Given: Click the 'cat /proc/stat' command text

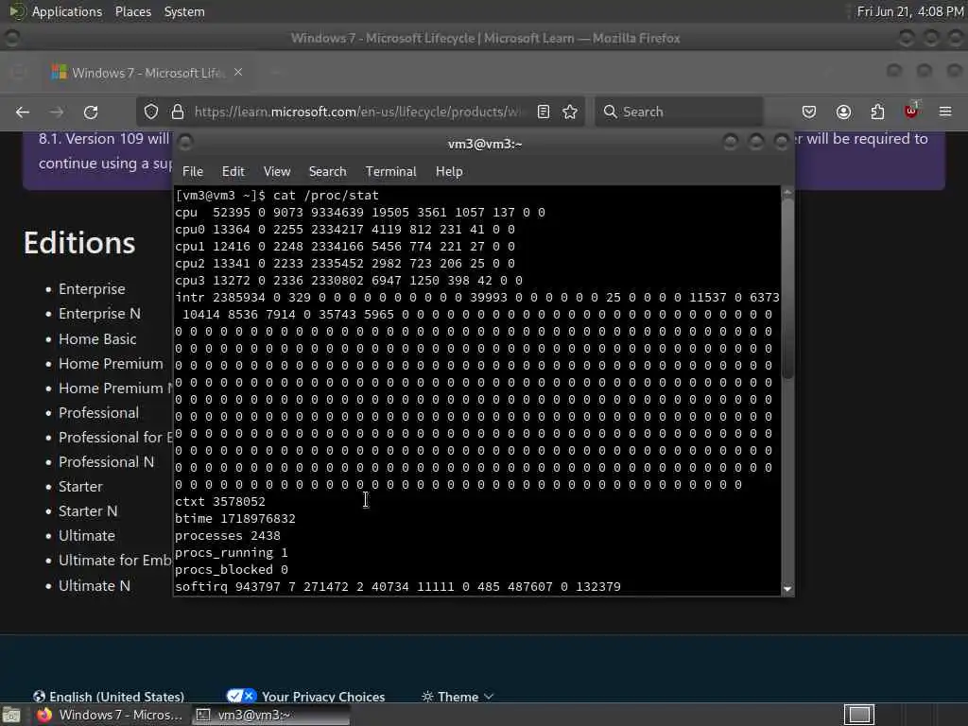Looking at the screenshot, I should (x=326, y=195).
